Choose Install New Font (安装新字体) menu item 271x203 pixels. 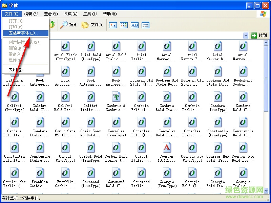24,33
